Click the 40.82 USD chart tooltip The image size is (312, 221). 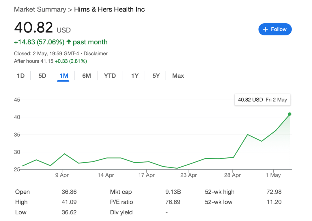click(262, 100)
